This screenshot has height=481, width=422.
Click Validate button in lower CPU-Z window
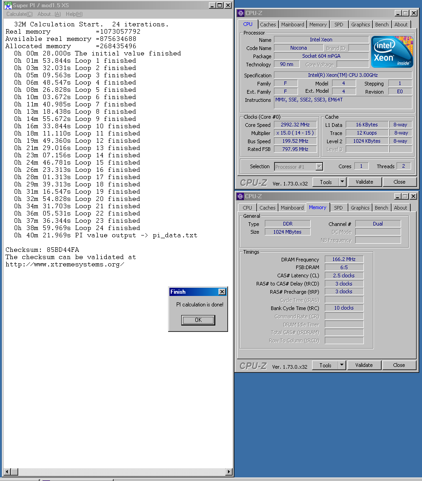click(x=364, y=366)
